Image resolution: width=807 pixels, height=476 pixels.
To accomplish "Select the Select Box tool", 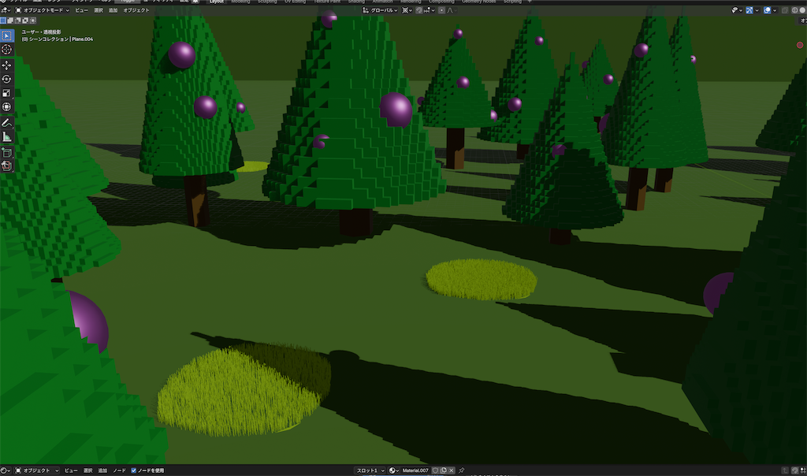I will (6, 35).
